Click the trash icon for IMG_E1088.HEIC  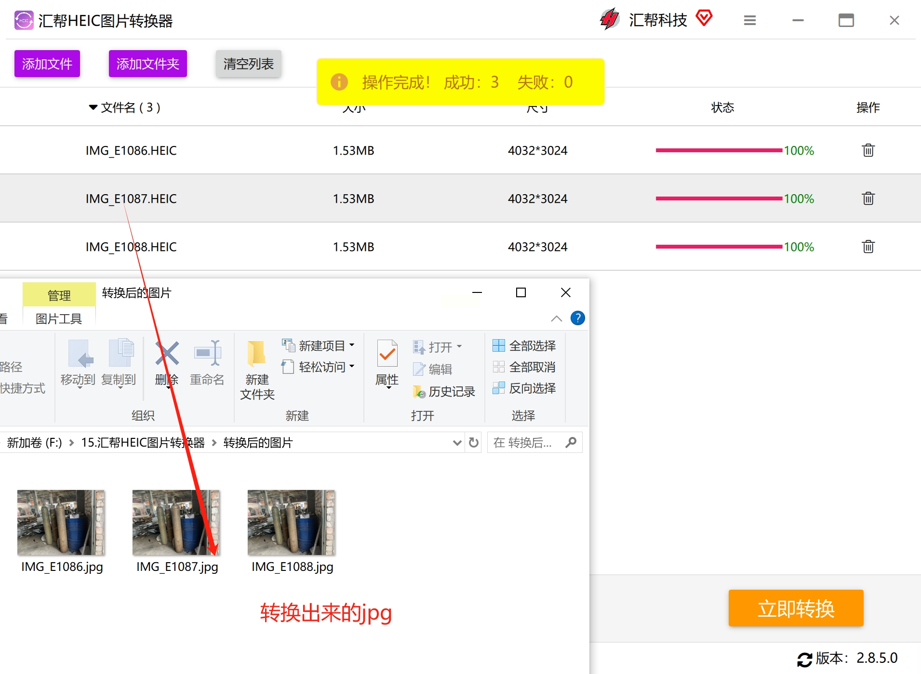coord(868,247)
